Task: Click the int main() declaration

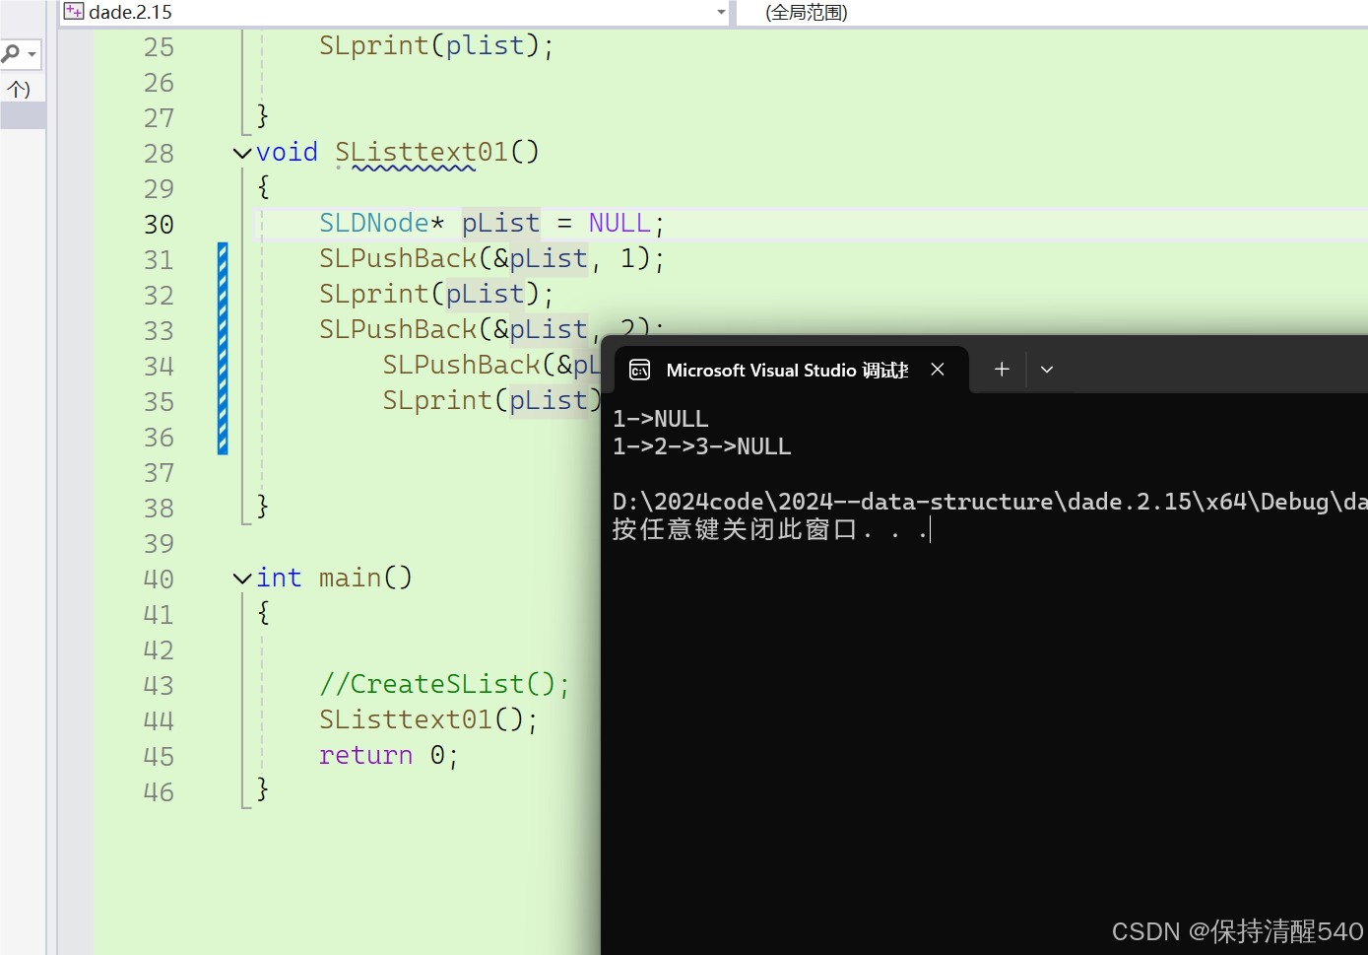Action: coord(334,578)
